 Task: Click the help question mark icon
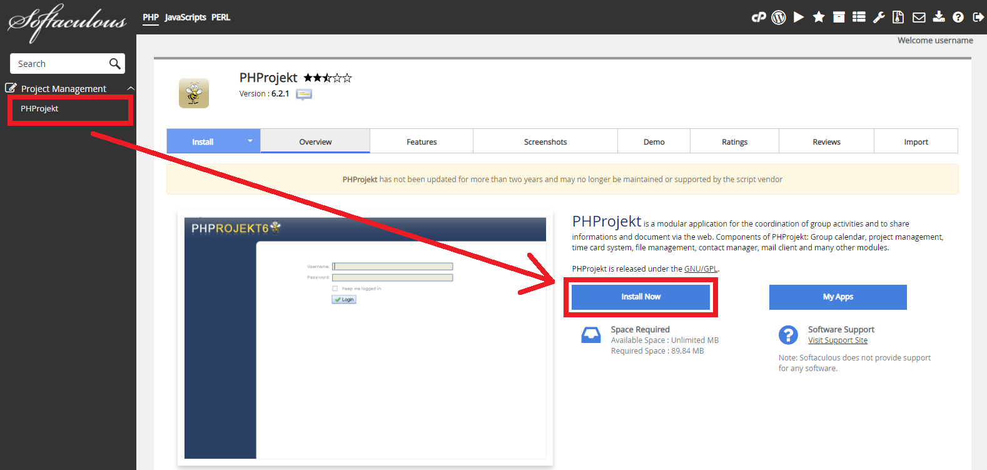958,18
